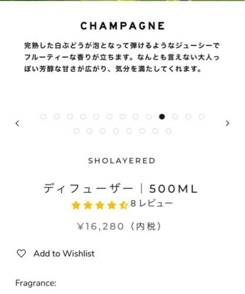Select the first carousel dot
This screenshot has width=245, height=294.
pyautogui.click(x=44, y=117)
